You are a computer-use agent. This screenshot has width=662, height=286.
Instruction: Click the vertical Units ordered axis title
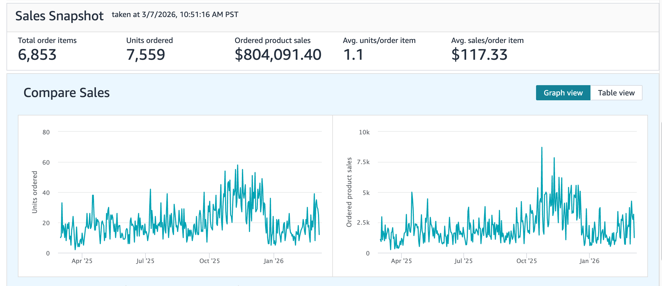pos(35,192)
